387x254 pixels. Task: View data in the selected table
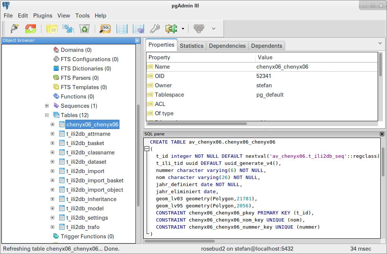(x=122, y=29)
